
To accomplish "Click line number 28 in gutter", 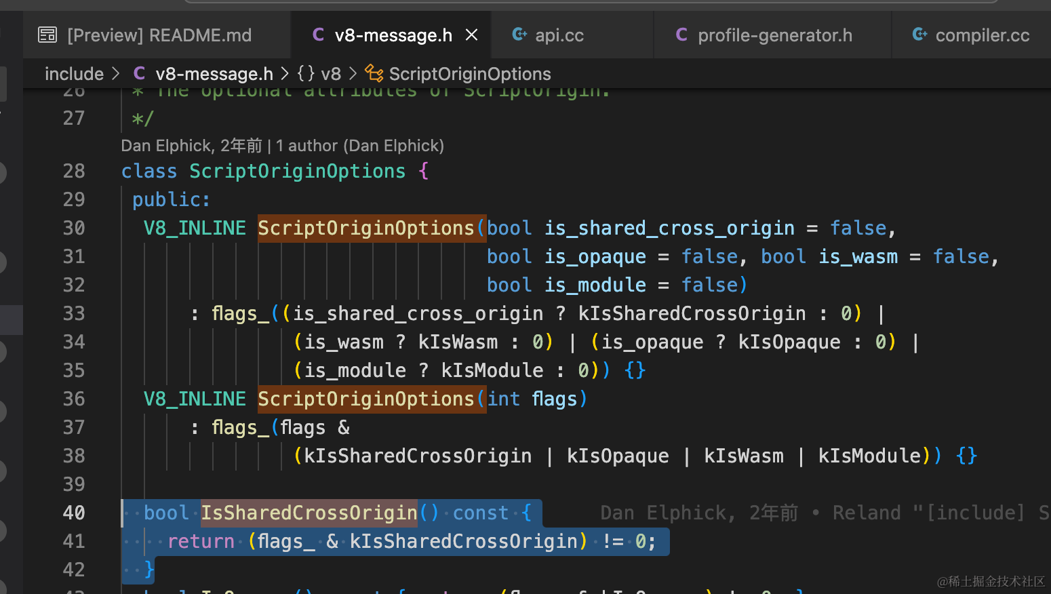I will (x=74, y=171).
